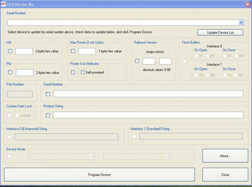The image size is (252, 187).
Task: Enable the Vid update checkbox
Action: [x=10, y=51]
